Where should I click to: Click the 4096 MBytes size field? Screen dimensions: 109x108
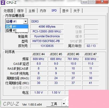[x=47, y=27]
